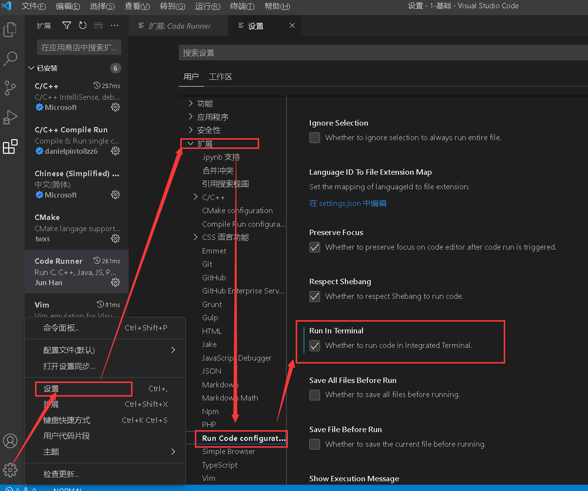Clear extensions search results icon
This screenshot has width=588, height=491.
[x=98, y=25]
